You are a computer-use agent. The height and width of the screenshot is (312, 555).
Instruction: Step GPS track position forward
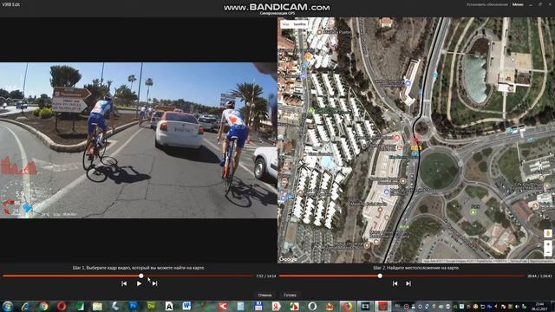408,283
